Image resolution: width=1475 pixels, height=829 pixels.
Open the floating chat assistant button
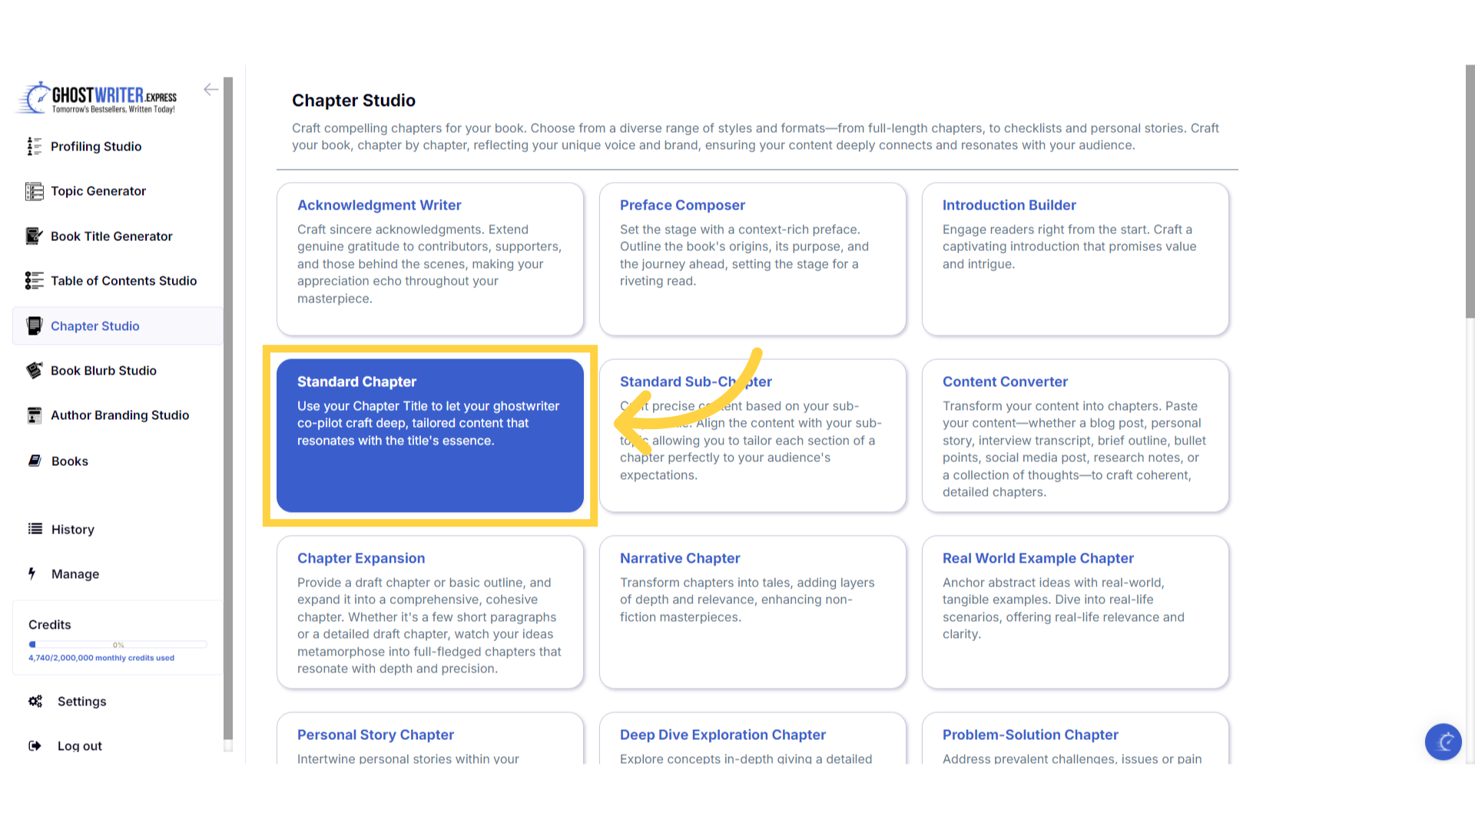1443,741
